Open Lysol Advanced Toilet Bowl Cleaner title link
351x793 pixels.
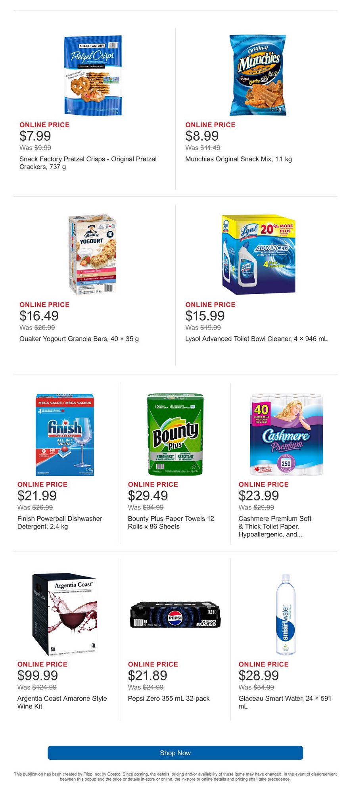coord(256,339)
